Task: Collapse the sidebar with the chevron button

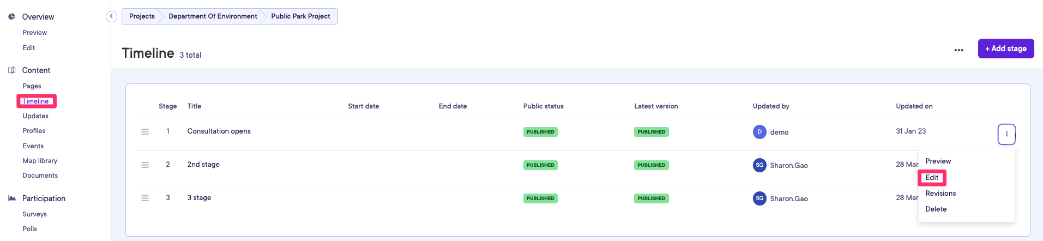Action: pyautogui.click(x=111, y=16)
